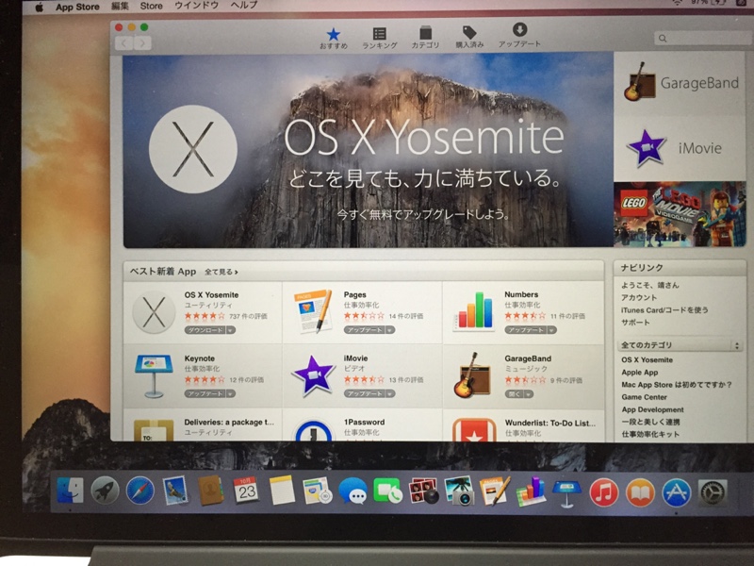Expand arrow beside GarageBand 開く button

(x=529, y=394)
